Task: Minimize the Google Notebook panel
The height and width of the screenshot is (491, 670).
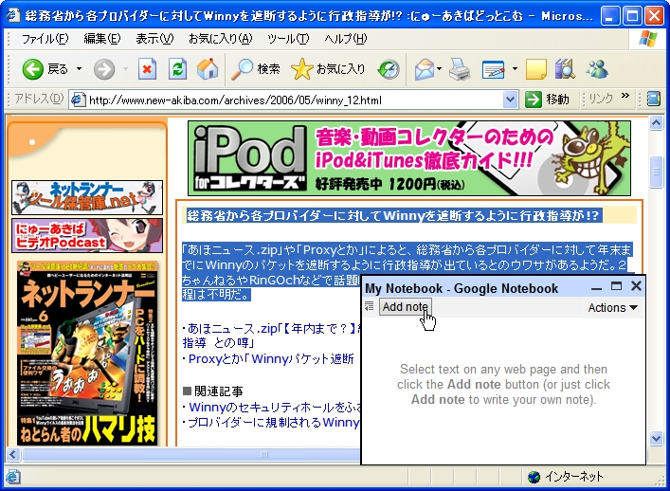Action: click(596, 287)
